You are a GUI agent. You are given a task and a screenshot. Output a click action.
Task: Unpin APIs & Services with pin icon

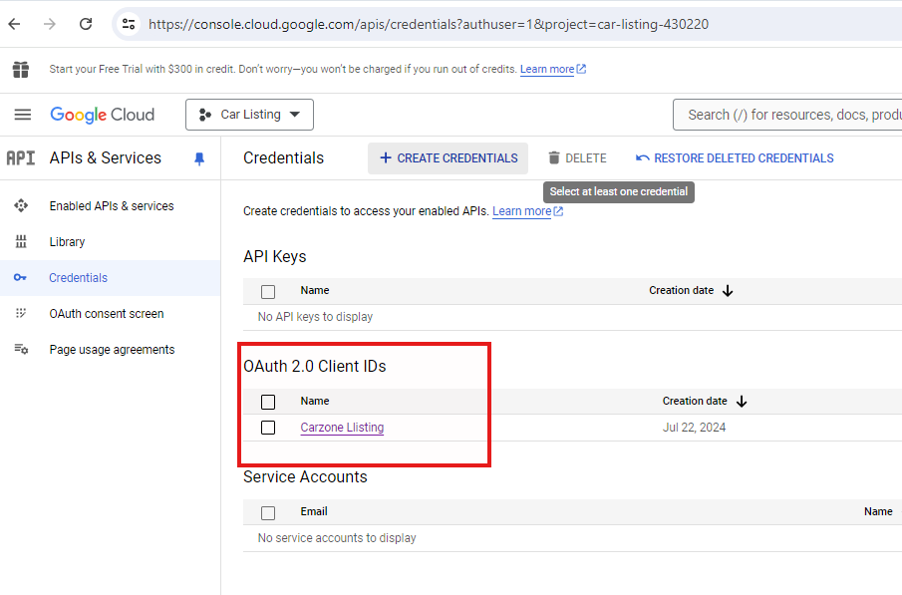pyautogui.click(x=199, y=158)
